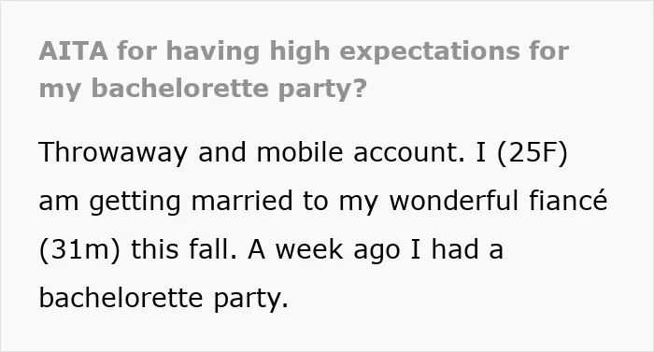Click "party." at the paragraph end

[250, 300]
